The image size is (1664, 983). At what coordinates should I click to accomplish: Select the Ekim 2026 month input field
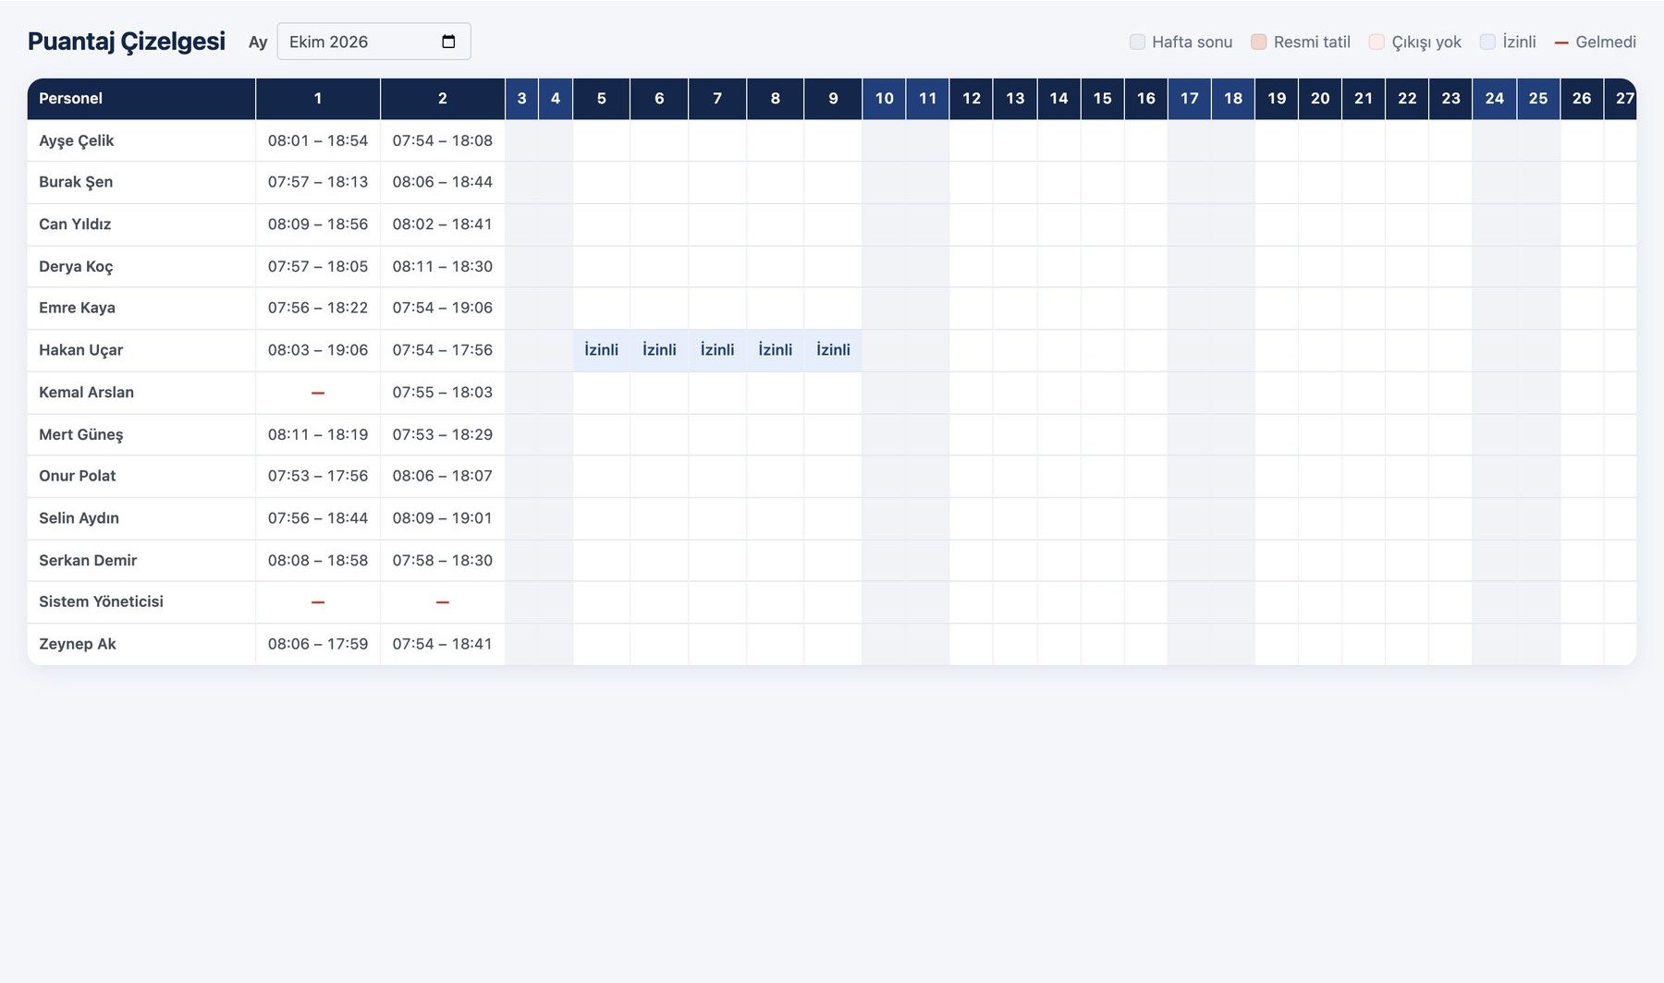point(373,42)
